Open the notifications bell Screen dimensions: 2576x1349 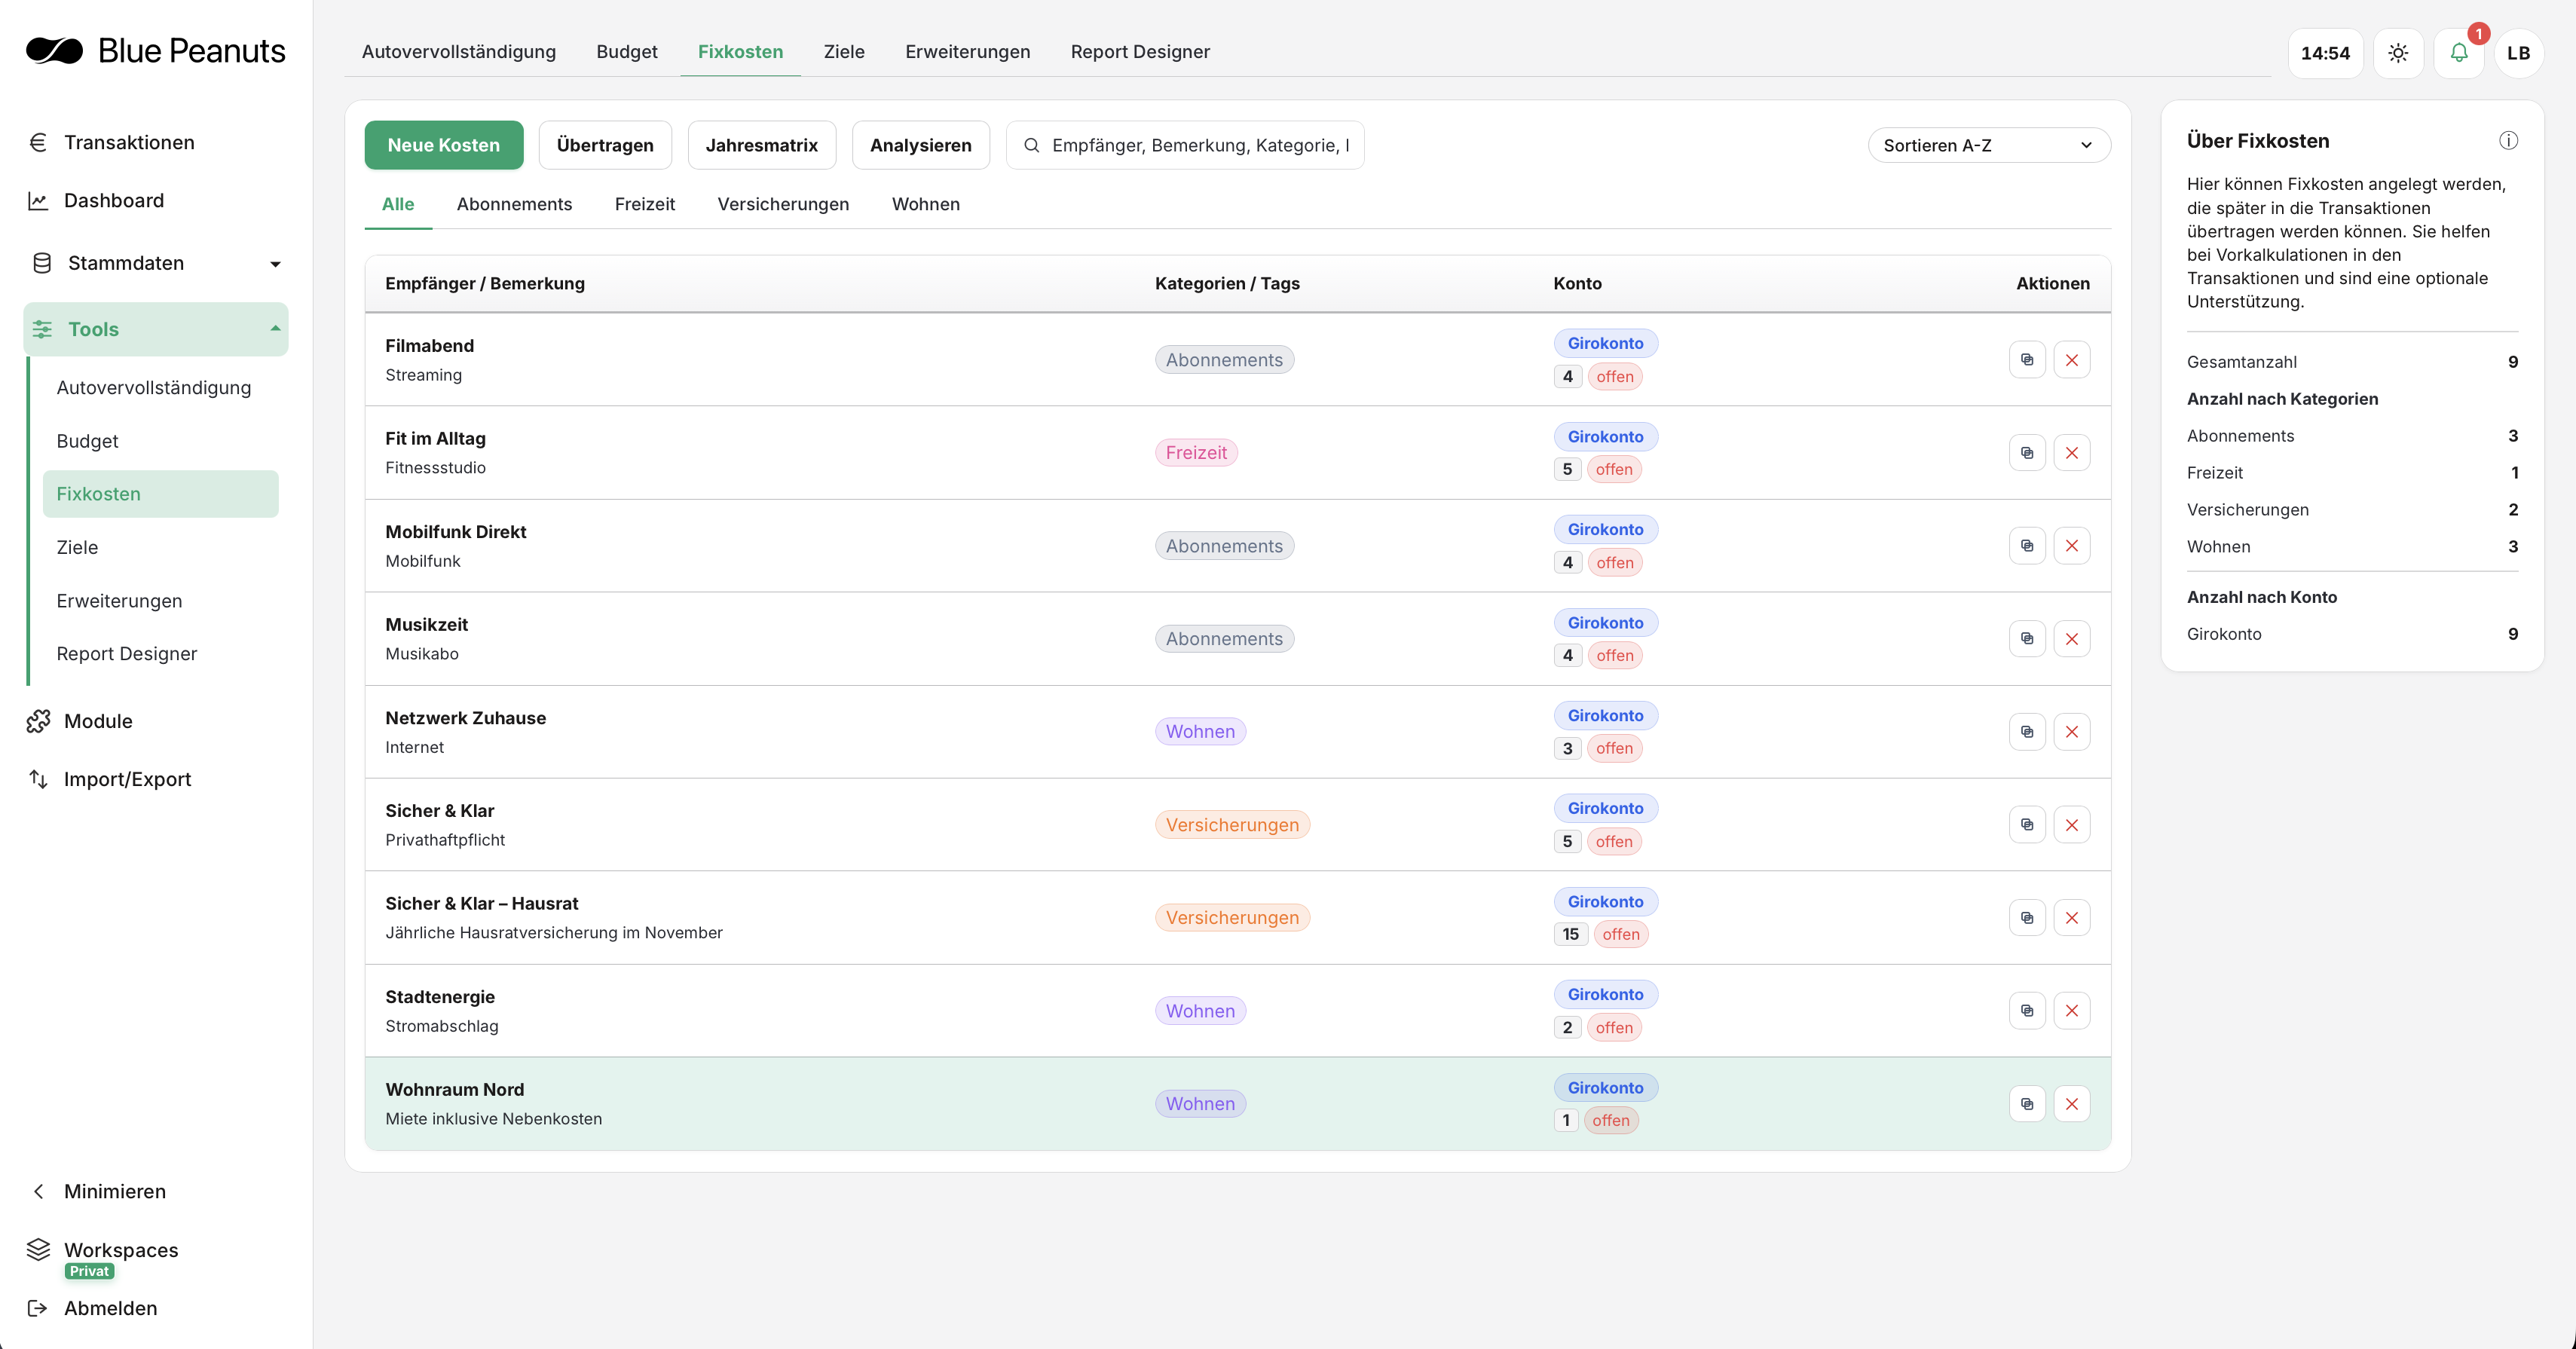[x=2459, y=53]
